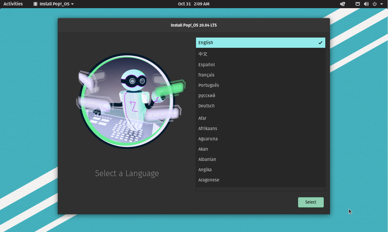The width and height of the screenshot is (388, 232).
Task: Click the volume speaker icon
Action: [366, 4]
